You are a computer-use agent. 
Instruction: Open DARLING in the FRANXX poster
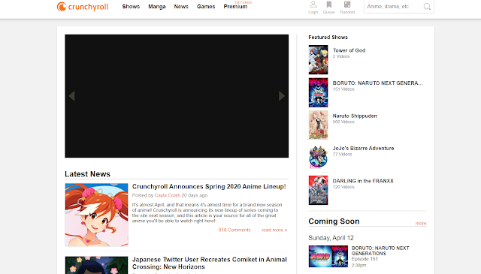318,191
